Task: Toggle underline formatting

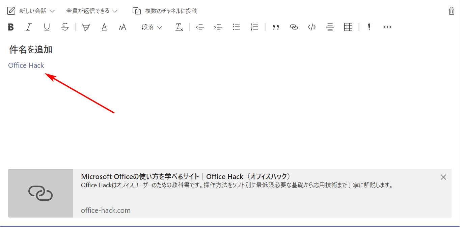Action: coord(47,27)
